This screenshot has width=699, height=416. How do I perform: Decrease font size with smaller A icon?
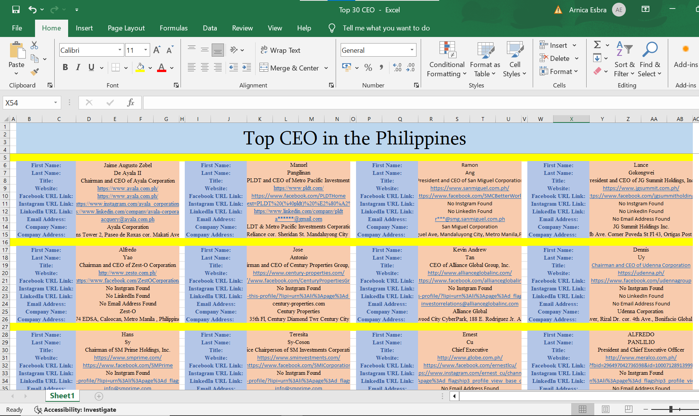(x=170, y=50)
